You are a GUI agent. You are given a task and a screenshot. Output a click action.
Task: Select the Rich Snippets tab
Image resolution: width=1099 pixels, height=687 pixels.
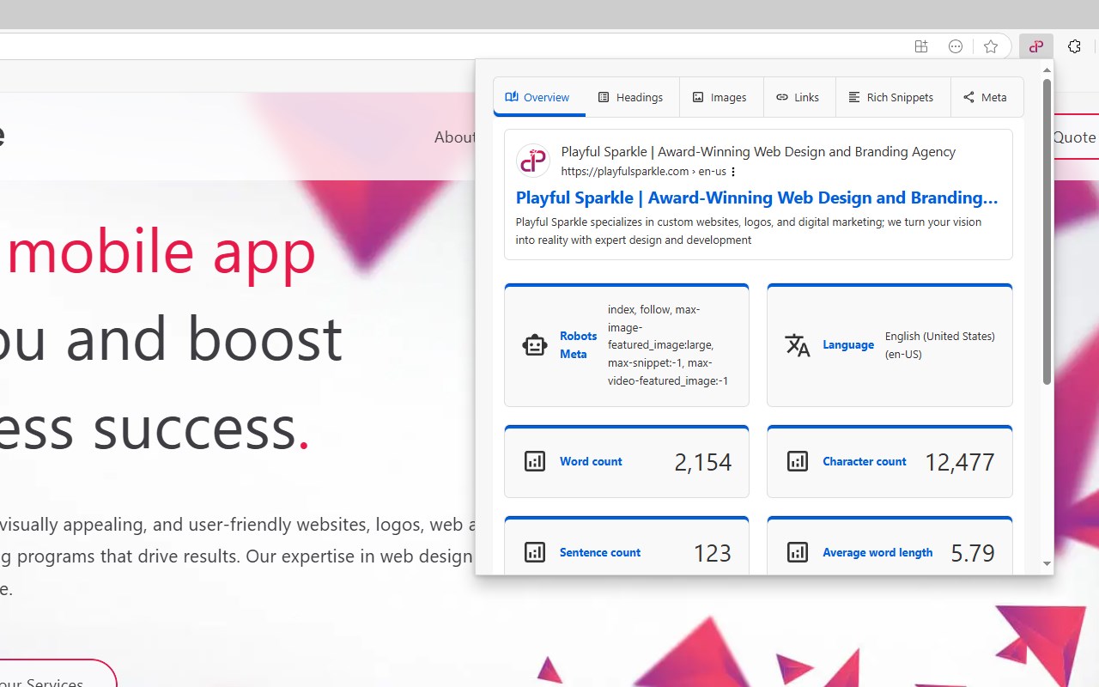pos(891,97)
